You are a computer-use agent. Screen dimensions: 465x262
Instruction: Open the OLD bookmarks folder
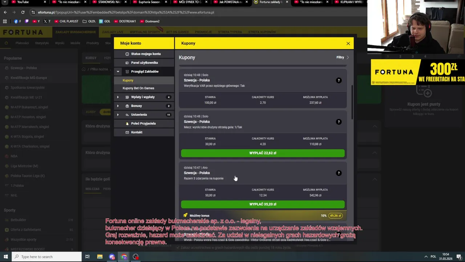(x=89, y=21)
